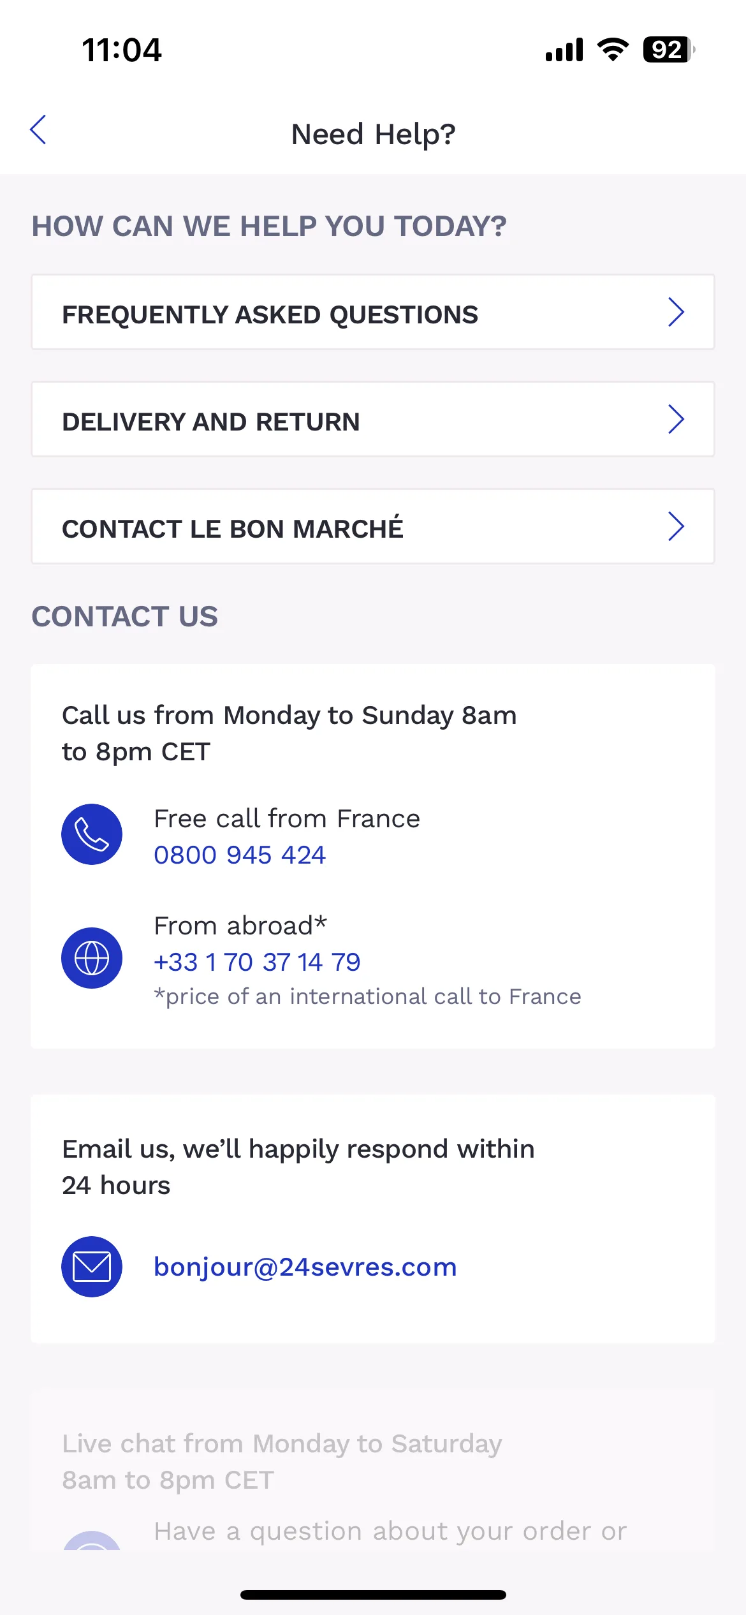Image resolution: width=746 pixels, height=1615 pixels.
Task: Call +33 1 70 37 14 79 from abroad
Action: coord(257,962)
